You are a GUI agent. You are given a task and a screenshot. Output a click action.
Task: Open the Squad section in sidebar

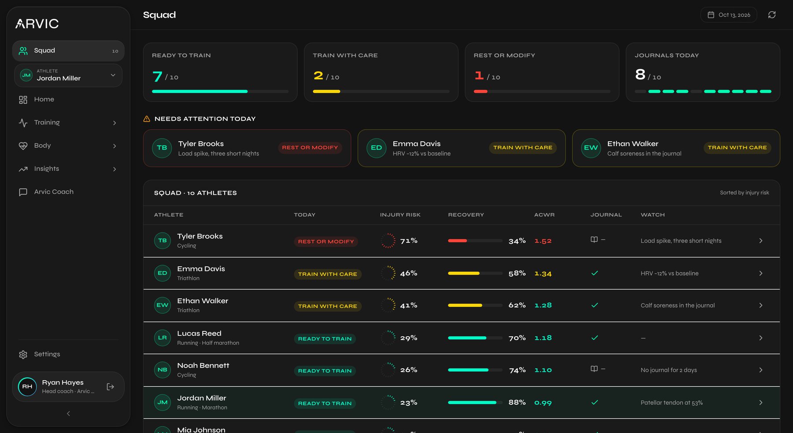[x=68, y=51]
